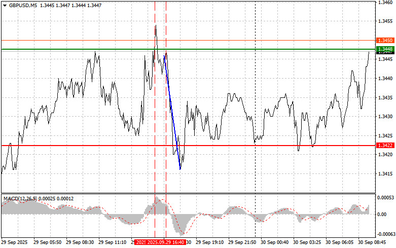Select the orange 1.3450 price label
Screen dimensions: 396x248
pos(385,41)
